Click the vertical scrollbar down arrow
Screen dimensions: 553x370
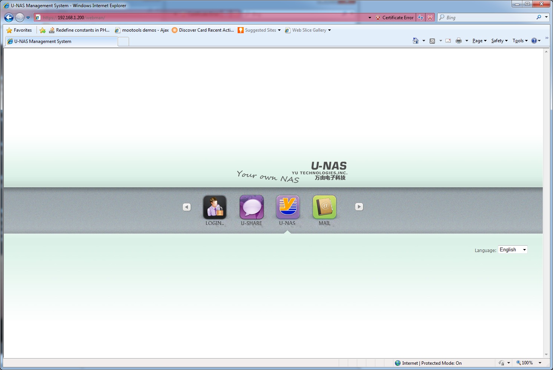pos(546,355)
